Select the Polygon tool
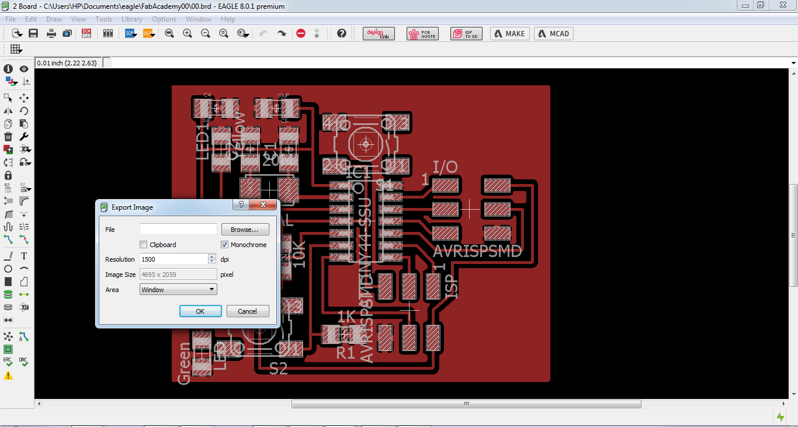This screenshot has height=427, width=798. pyautogui.click(x=24, y=282)
